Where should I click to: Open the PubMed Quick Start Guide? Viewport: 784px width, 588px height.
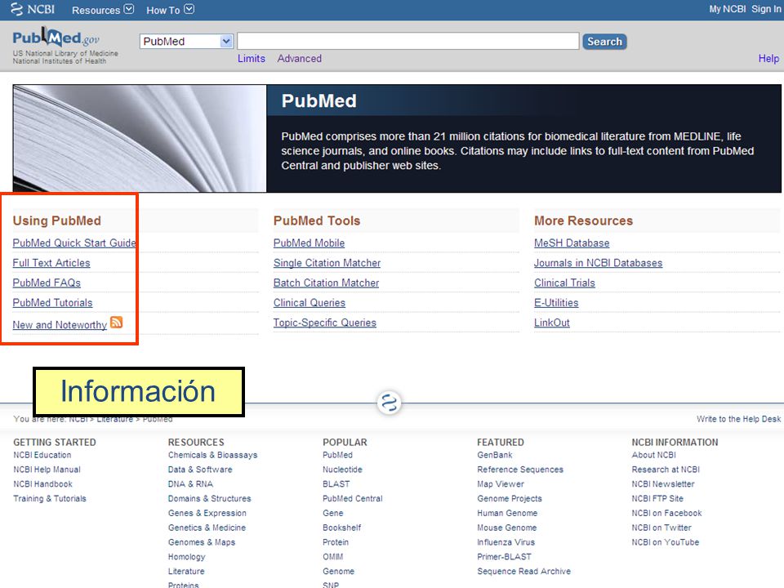(74, 243)
